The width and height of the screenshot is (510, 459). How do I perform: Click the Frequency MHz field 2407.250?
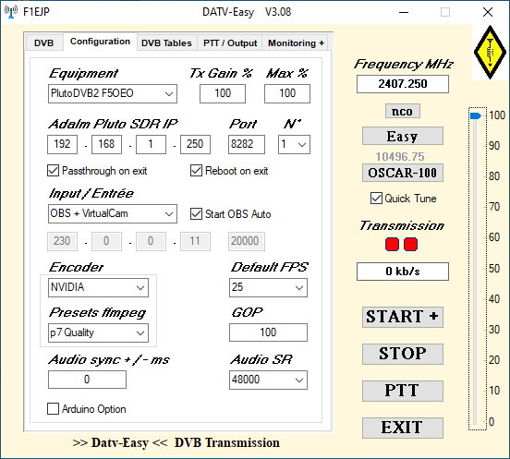(x=403, y=84)
